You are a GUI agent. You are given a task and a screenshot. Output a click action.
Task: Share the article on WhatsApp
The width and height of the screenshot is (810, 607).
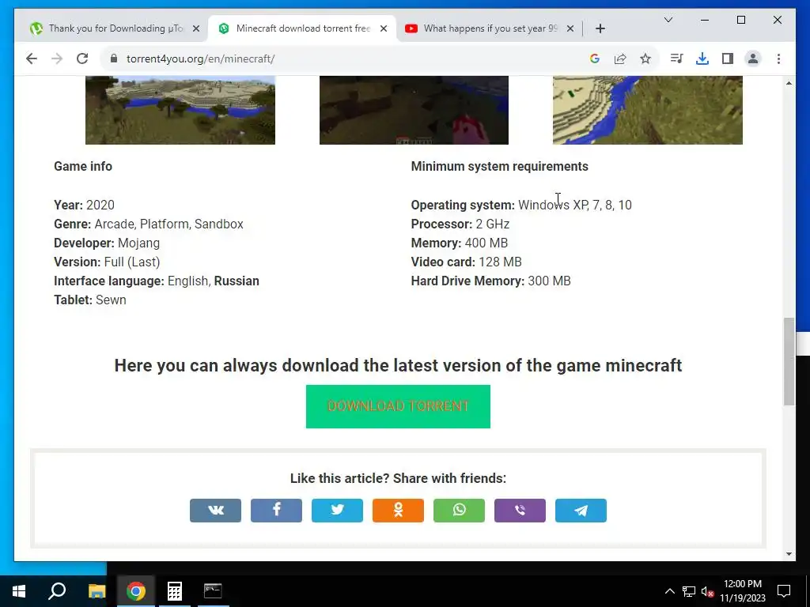tap(460, 510)
